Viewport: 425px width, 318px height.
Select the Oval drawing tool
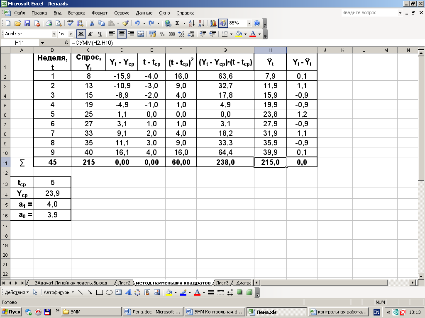(109, 292)
